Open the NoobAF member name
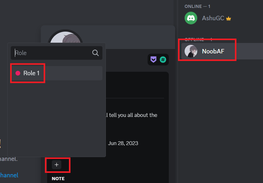263x183 pixels. pos(213,51)
